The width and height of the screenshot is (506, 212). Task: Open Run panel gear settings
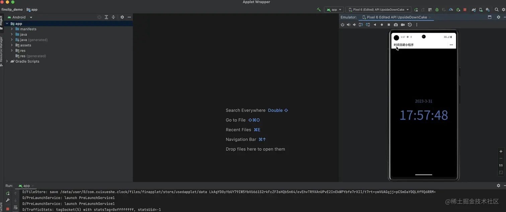(498, 186)
